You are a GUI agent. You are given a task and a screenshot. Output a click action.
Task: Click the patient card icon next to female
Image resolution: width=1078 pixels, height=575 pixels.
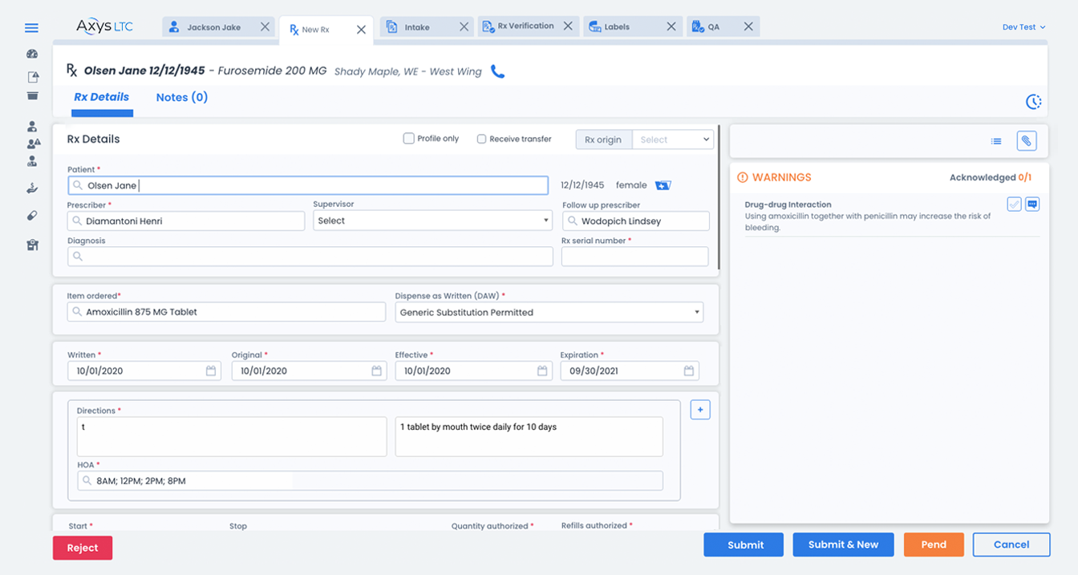(x=663, y=185)
